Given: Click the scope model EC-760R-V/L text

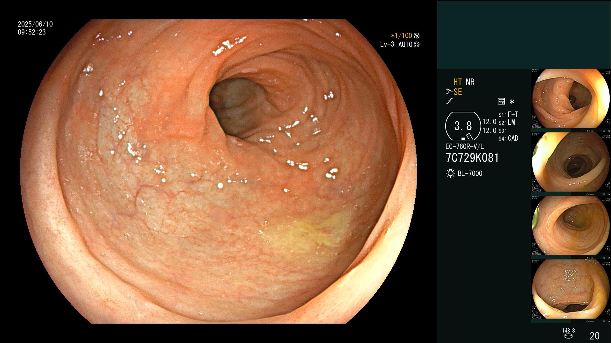Looking at the screenshot, I should (x=465, y=147).
